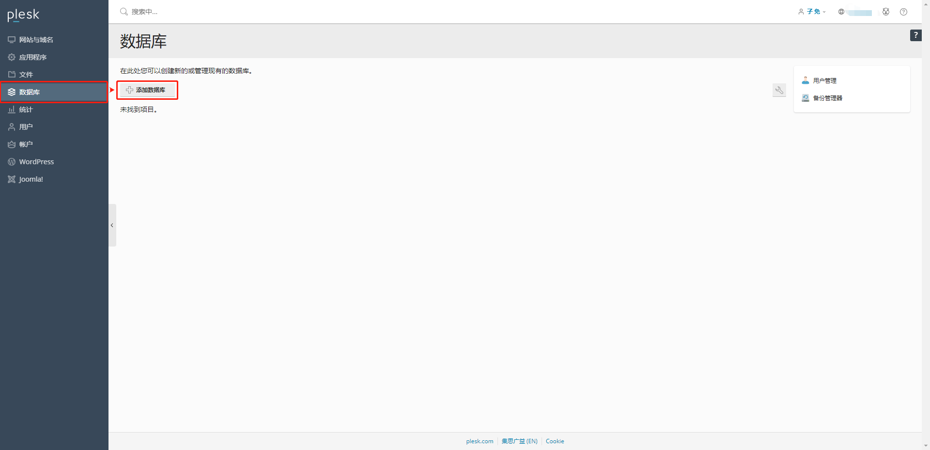Open 统计 in the sidebar
Image resolution: width=930 pixels, height=450 pixels.
54,109
